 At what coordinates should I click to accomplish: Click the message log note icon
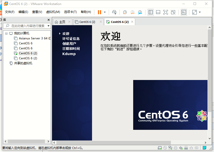click(x=205, y=148)
